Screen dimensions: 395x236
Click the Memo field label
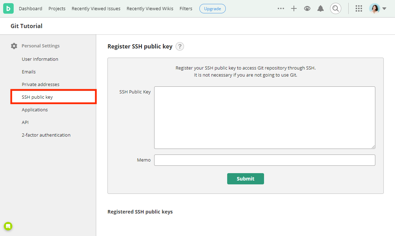pos(144,160)
